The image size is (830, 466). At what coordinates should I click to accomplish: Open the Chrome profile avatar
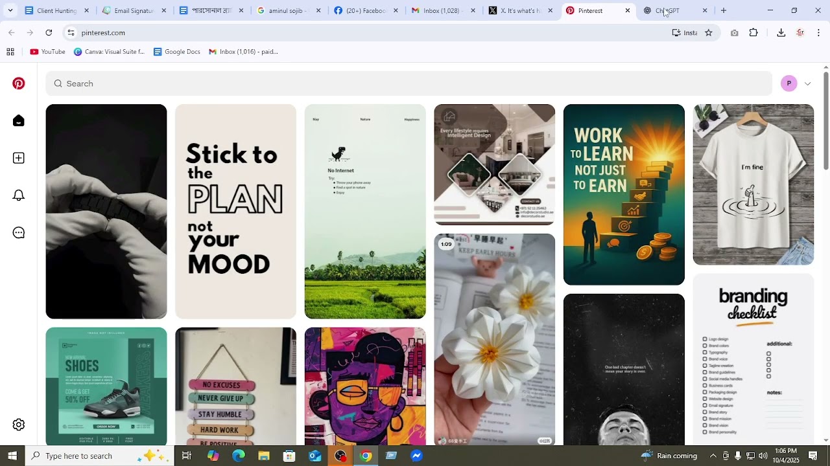tap(800, 32)
